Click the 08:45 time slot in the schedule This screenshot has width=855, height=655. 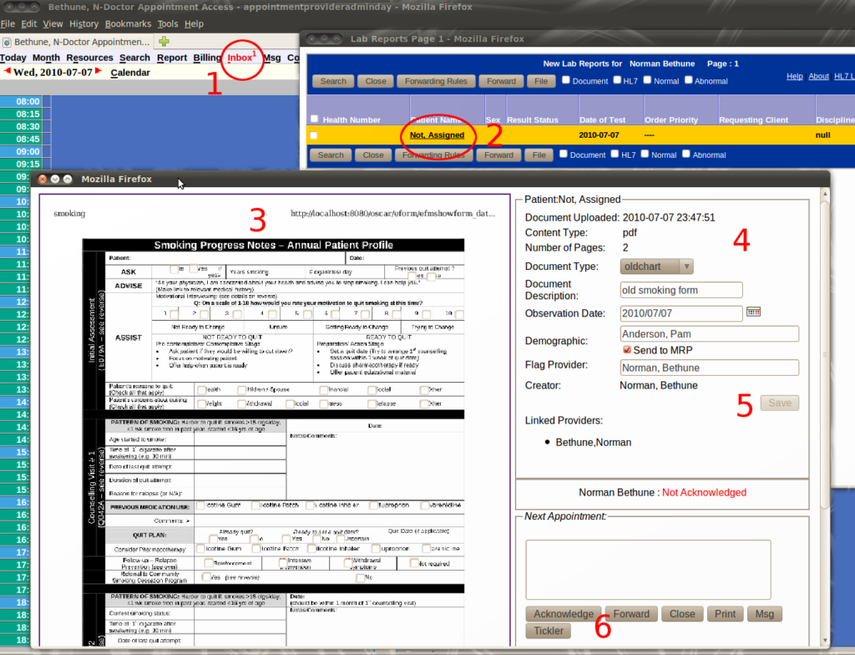coord(28,140)
